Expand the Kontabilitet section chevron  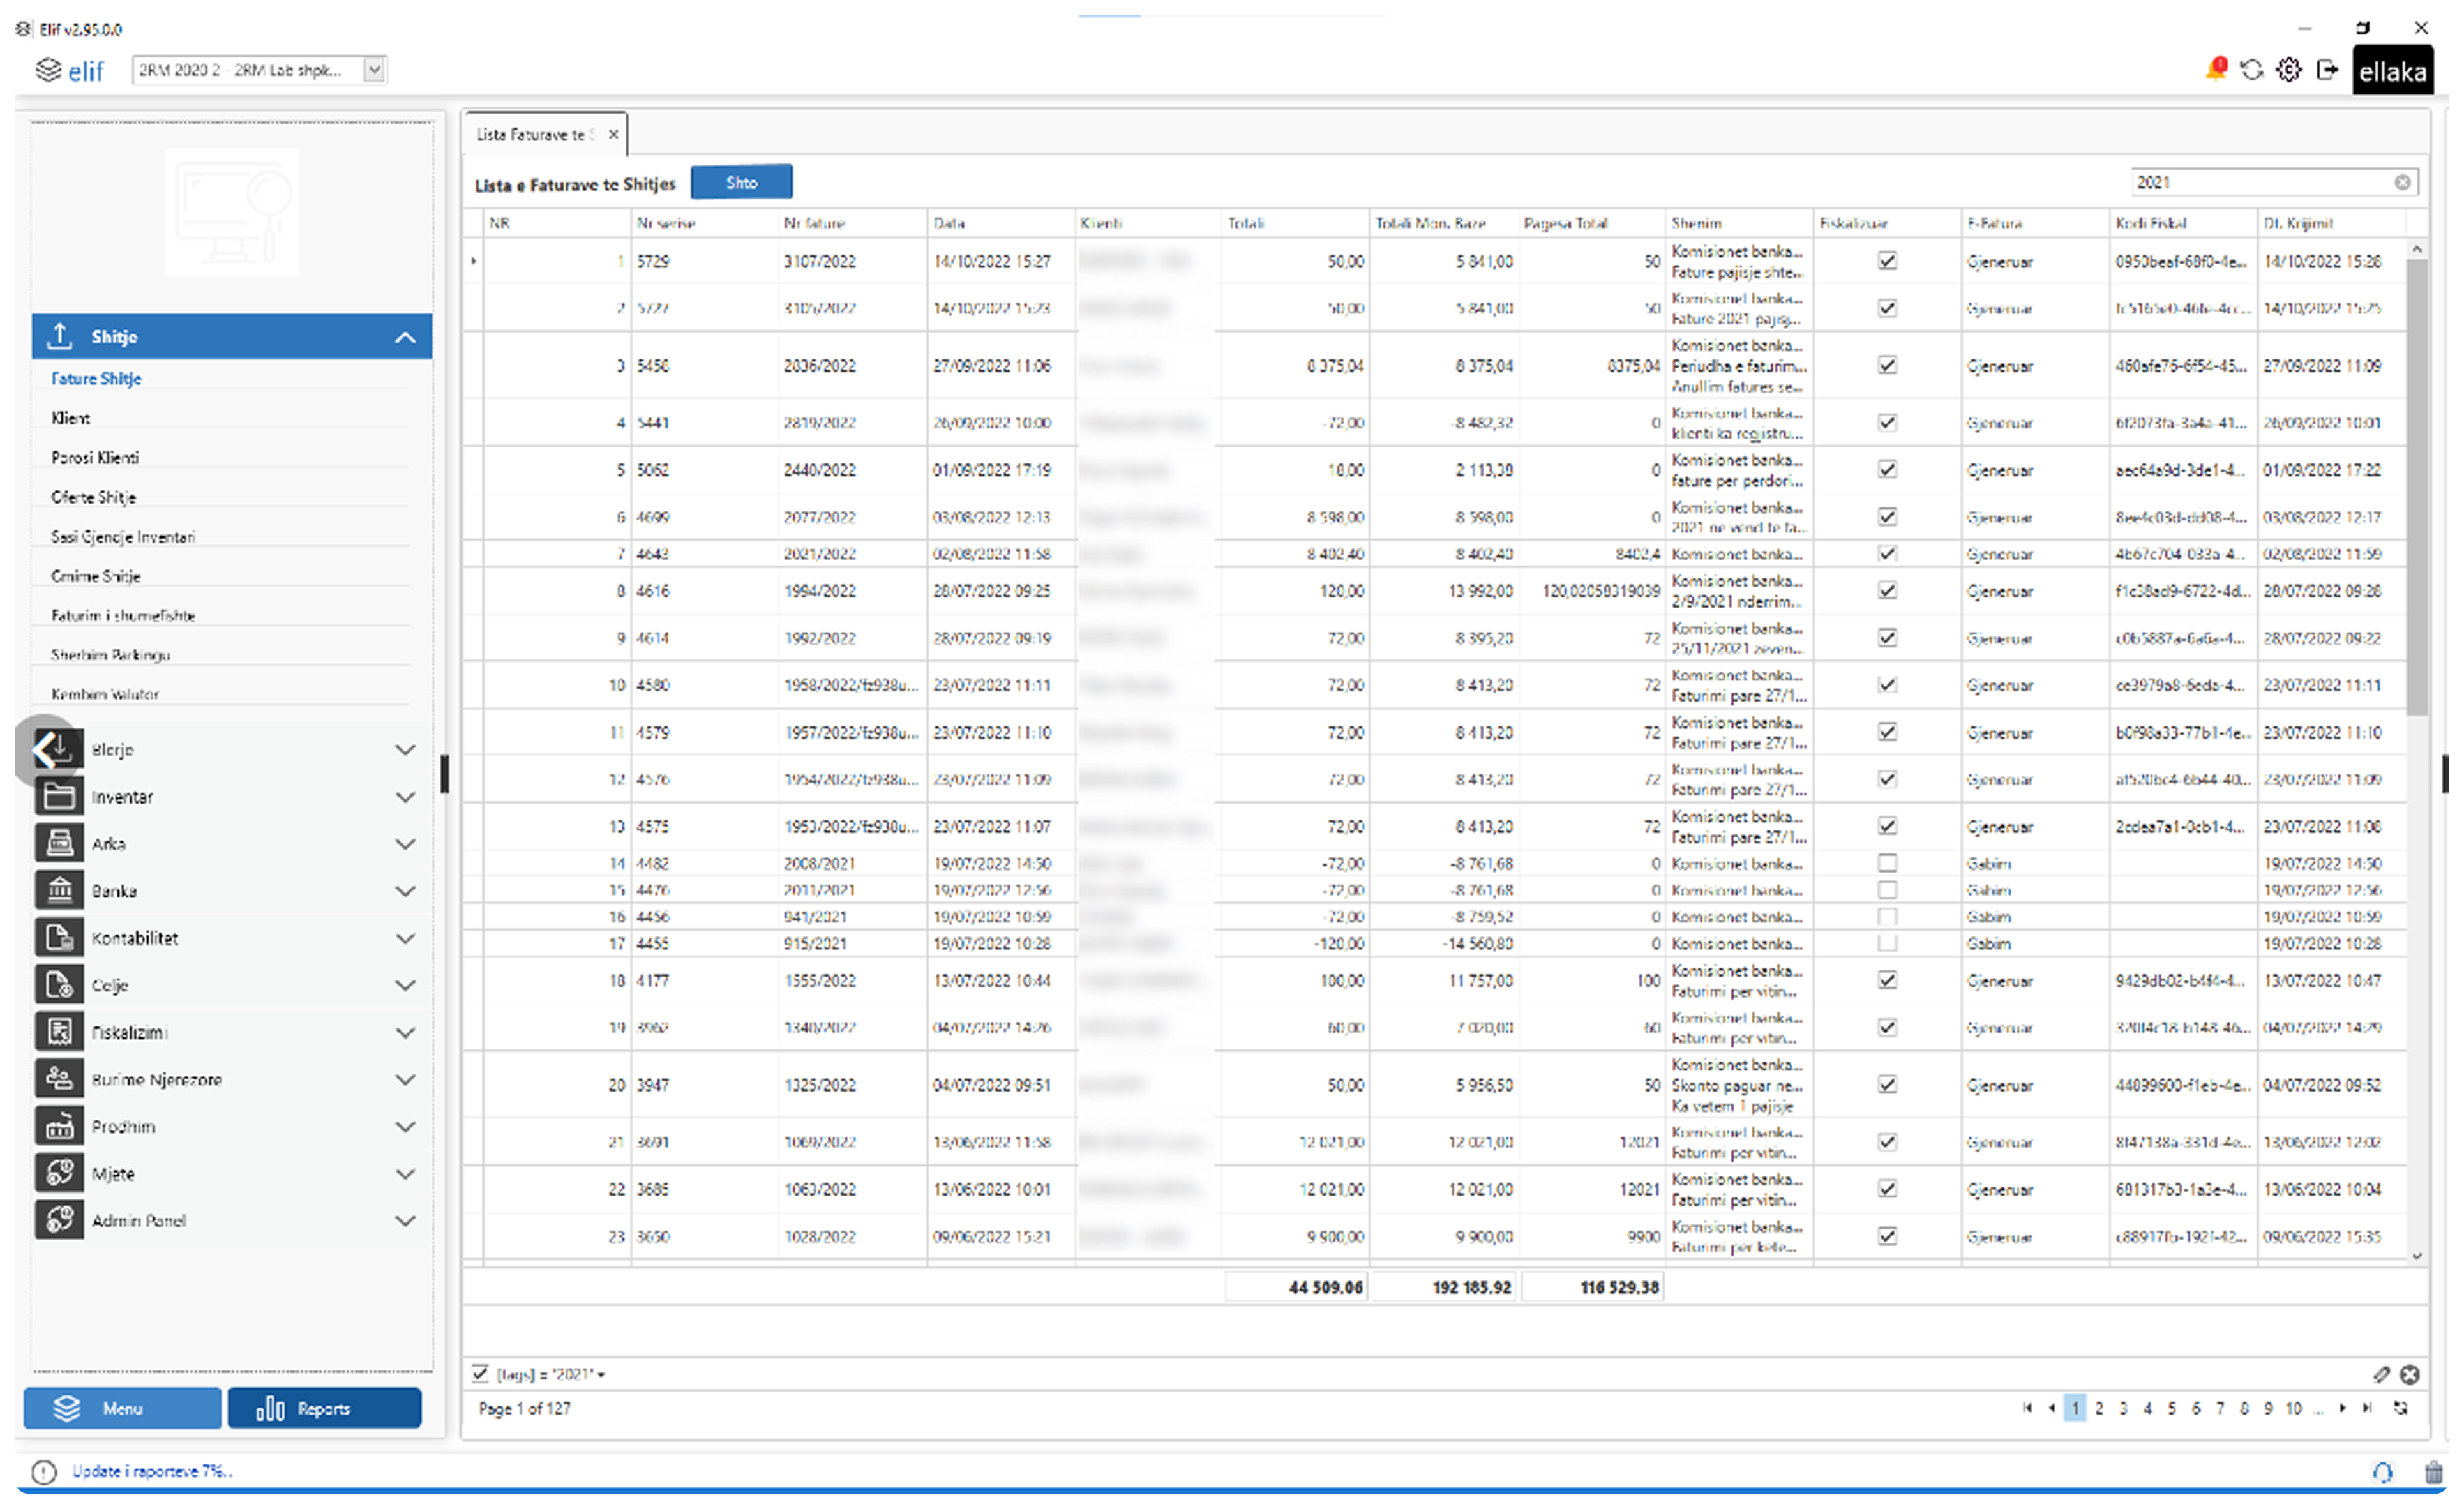point(405,938)
